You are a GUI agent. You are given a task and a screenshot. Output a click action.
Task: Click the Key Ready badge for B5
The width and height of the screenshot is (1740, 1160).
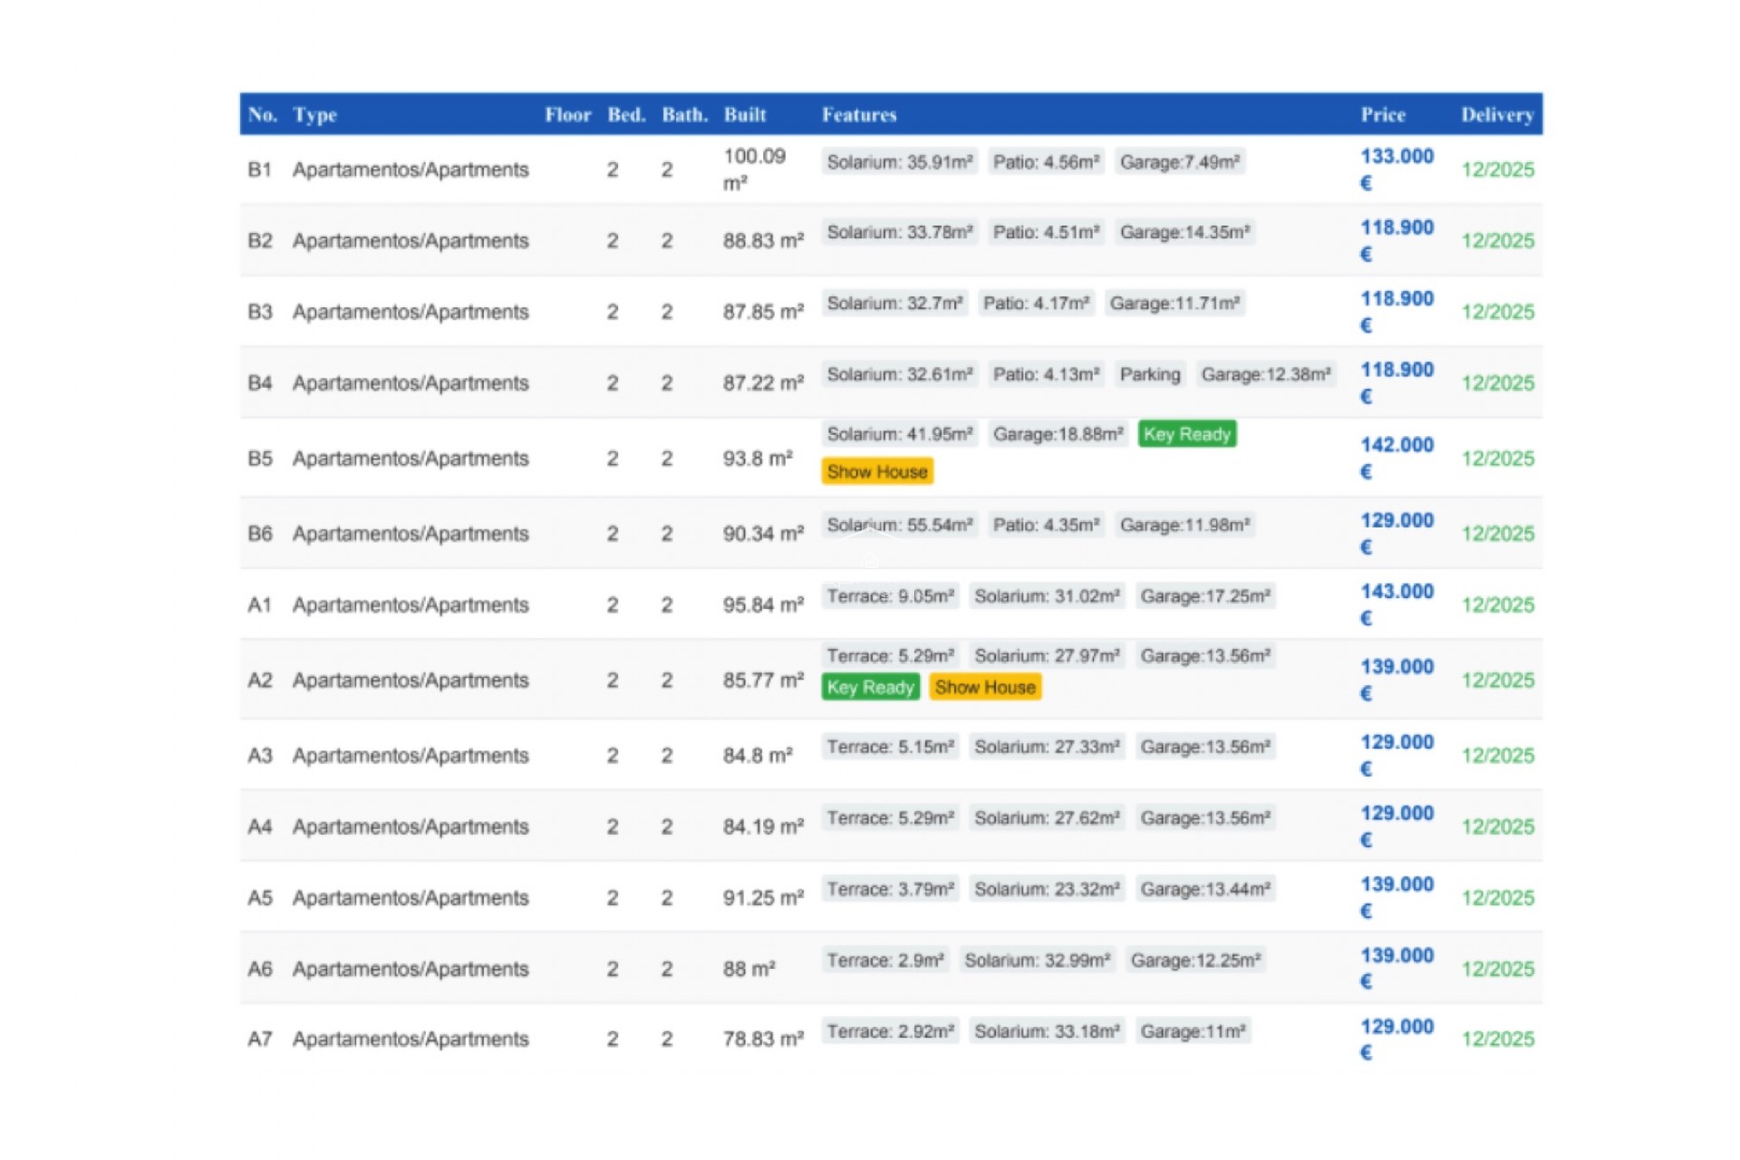pyautogui.click(x=1186, y=434)
